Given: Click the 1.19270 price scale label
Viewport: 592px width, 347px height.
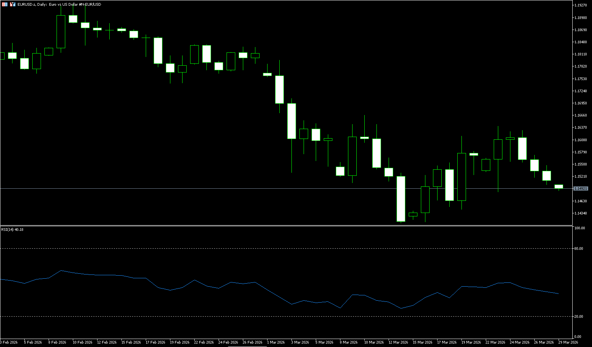Looking at the screenshot, I should [581, 5].
